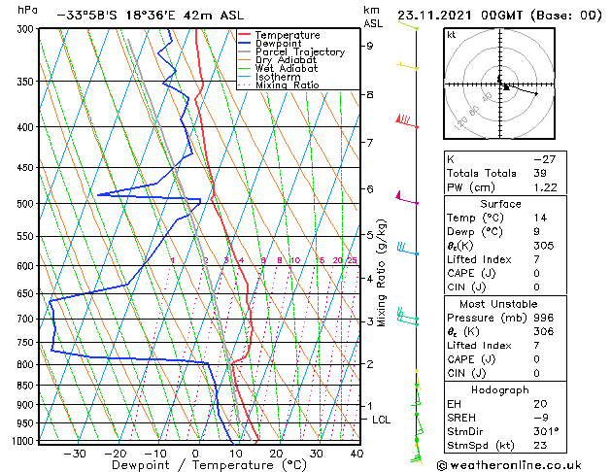Screen dimensions: 611x472
Task: Click 'CAPE (J)' in the Most Unstable section
Action: point(471,359)
